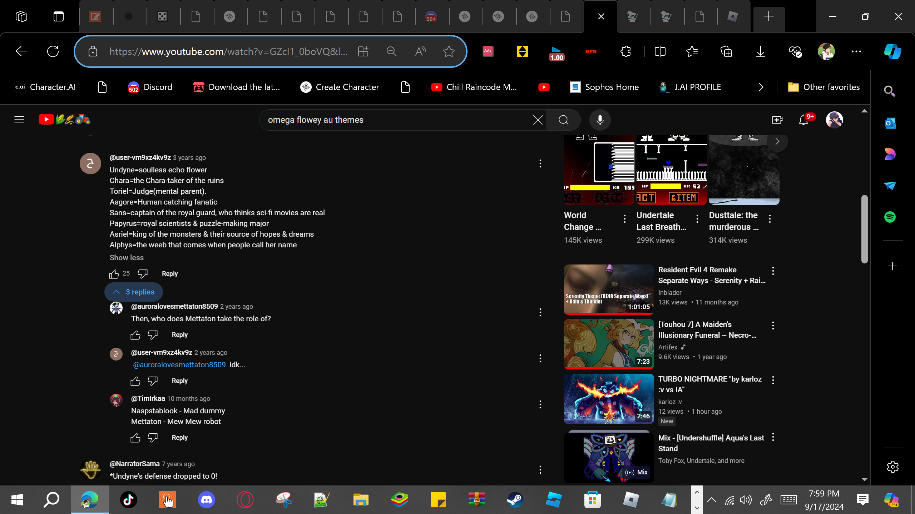Open the Discord bookmark in favorites bar

(x=150, y=87)
